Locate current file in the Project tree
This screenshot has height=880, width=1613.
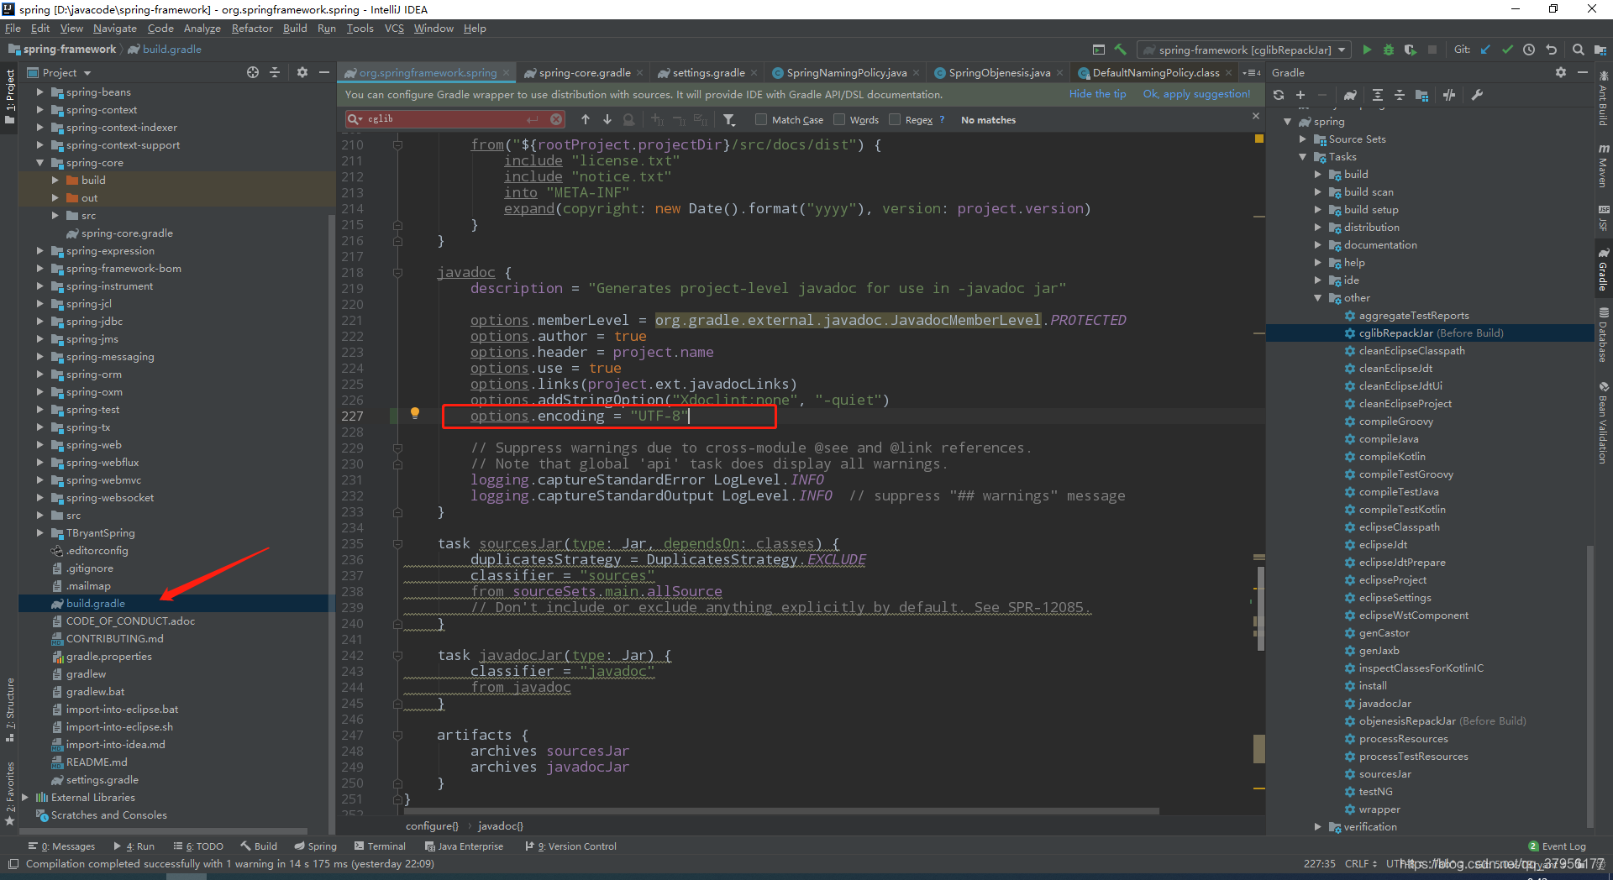[x=253, y=73]
